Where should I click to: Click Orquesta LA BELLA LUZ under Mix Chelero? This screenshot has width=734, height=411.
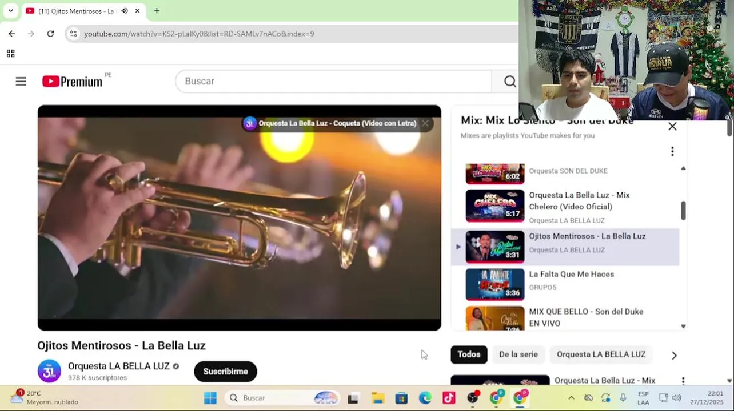coord(567,220)
